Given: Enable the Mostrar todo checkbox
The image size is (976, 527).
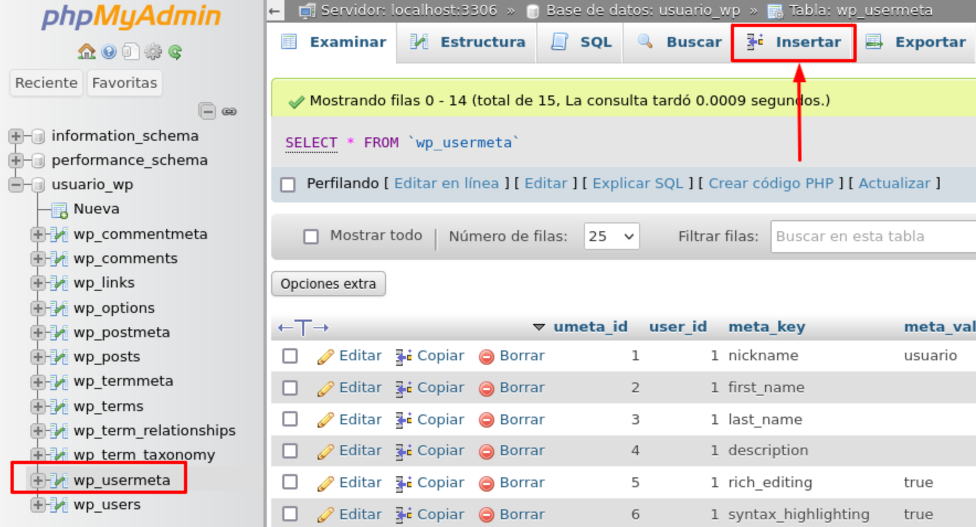Looking at the screenshot, I should [311, 237].
